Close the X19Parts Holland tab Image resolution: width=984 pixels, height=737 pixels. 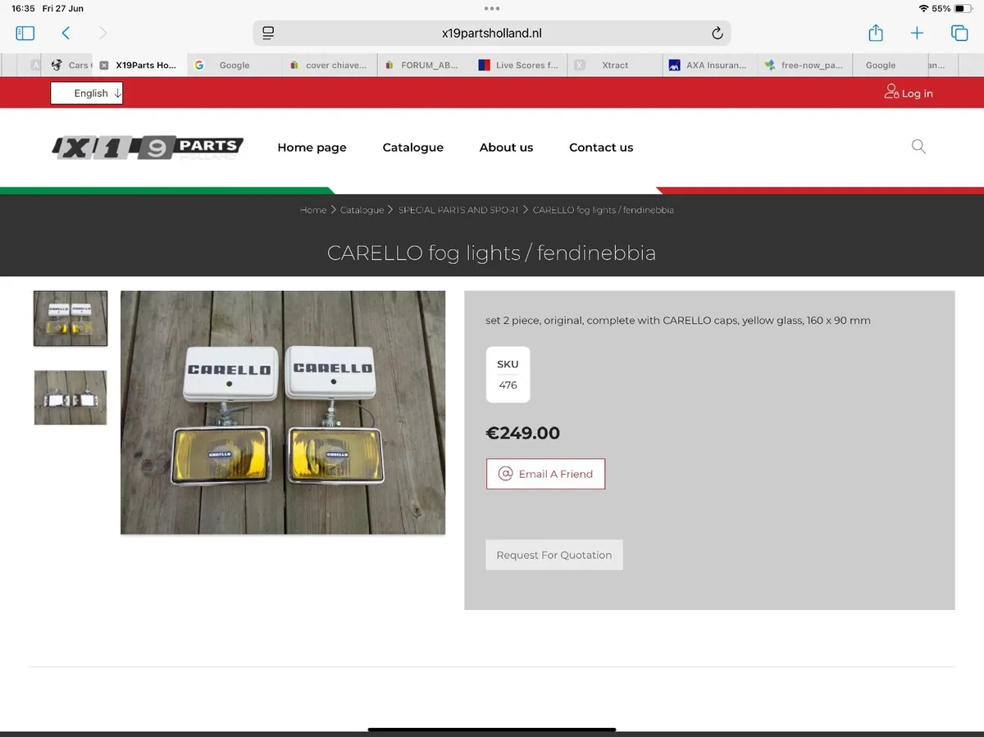click(104, 65)
